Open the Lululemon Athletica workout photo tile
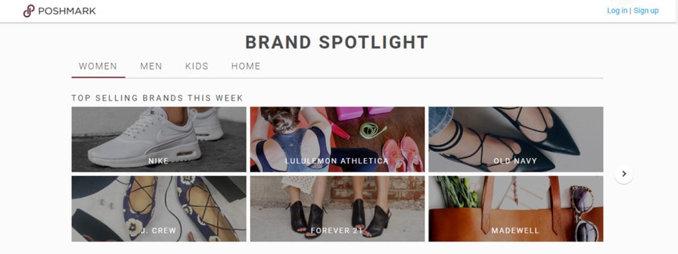The width and height of the screenshot is (678, 254). (x=337, y=139)
